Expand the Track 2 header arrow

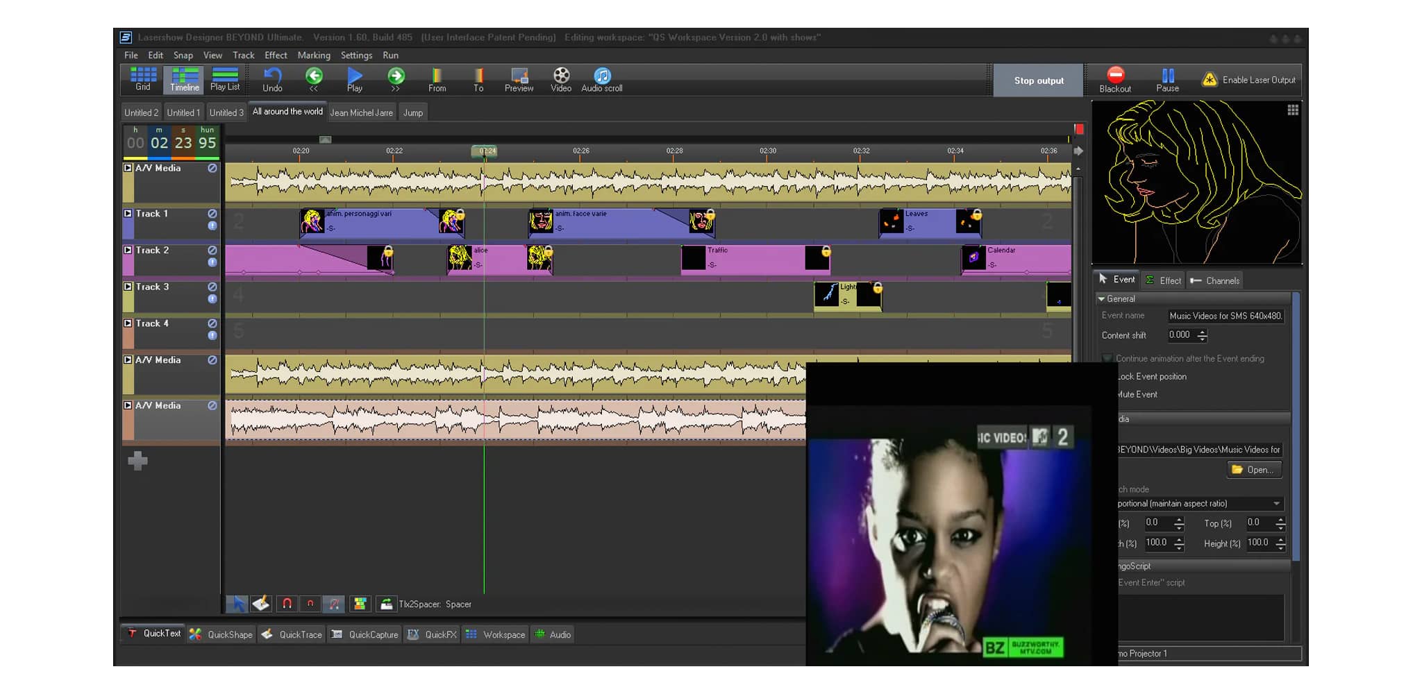pyautogui.click(x=128, y=250)
